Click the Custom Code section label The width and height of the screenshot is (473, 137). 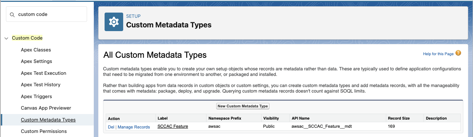pyautogui.click(x=27, y=38)
